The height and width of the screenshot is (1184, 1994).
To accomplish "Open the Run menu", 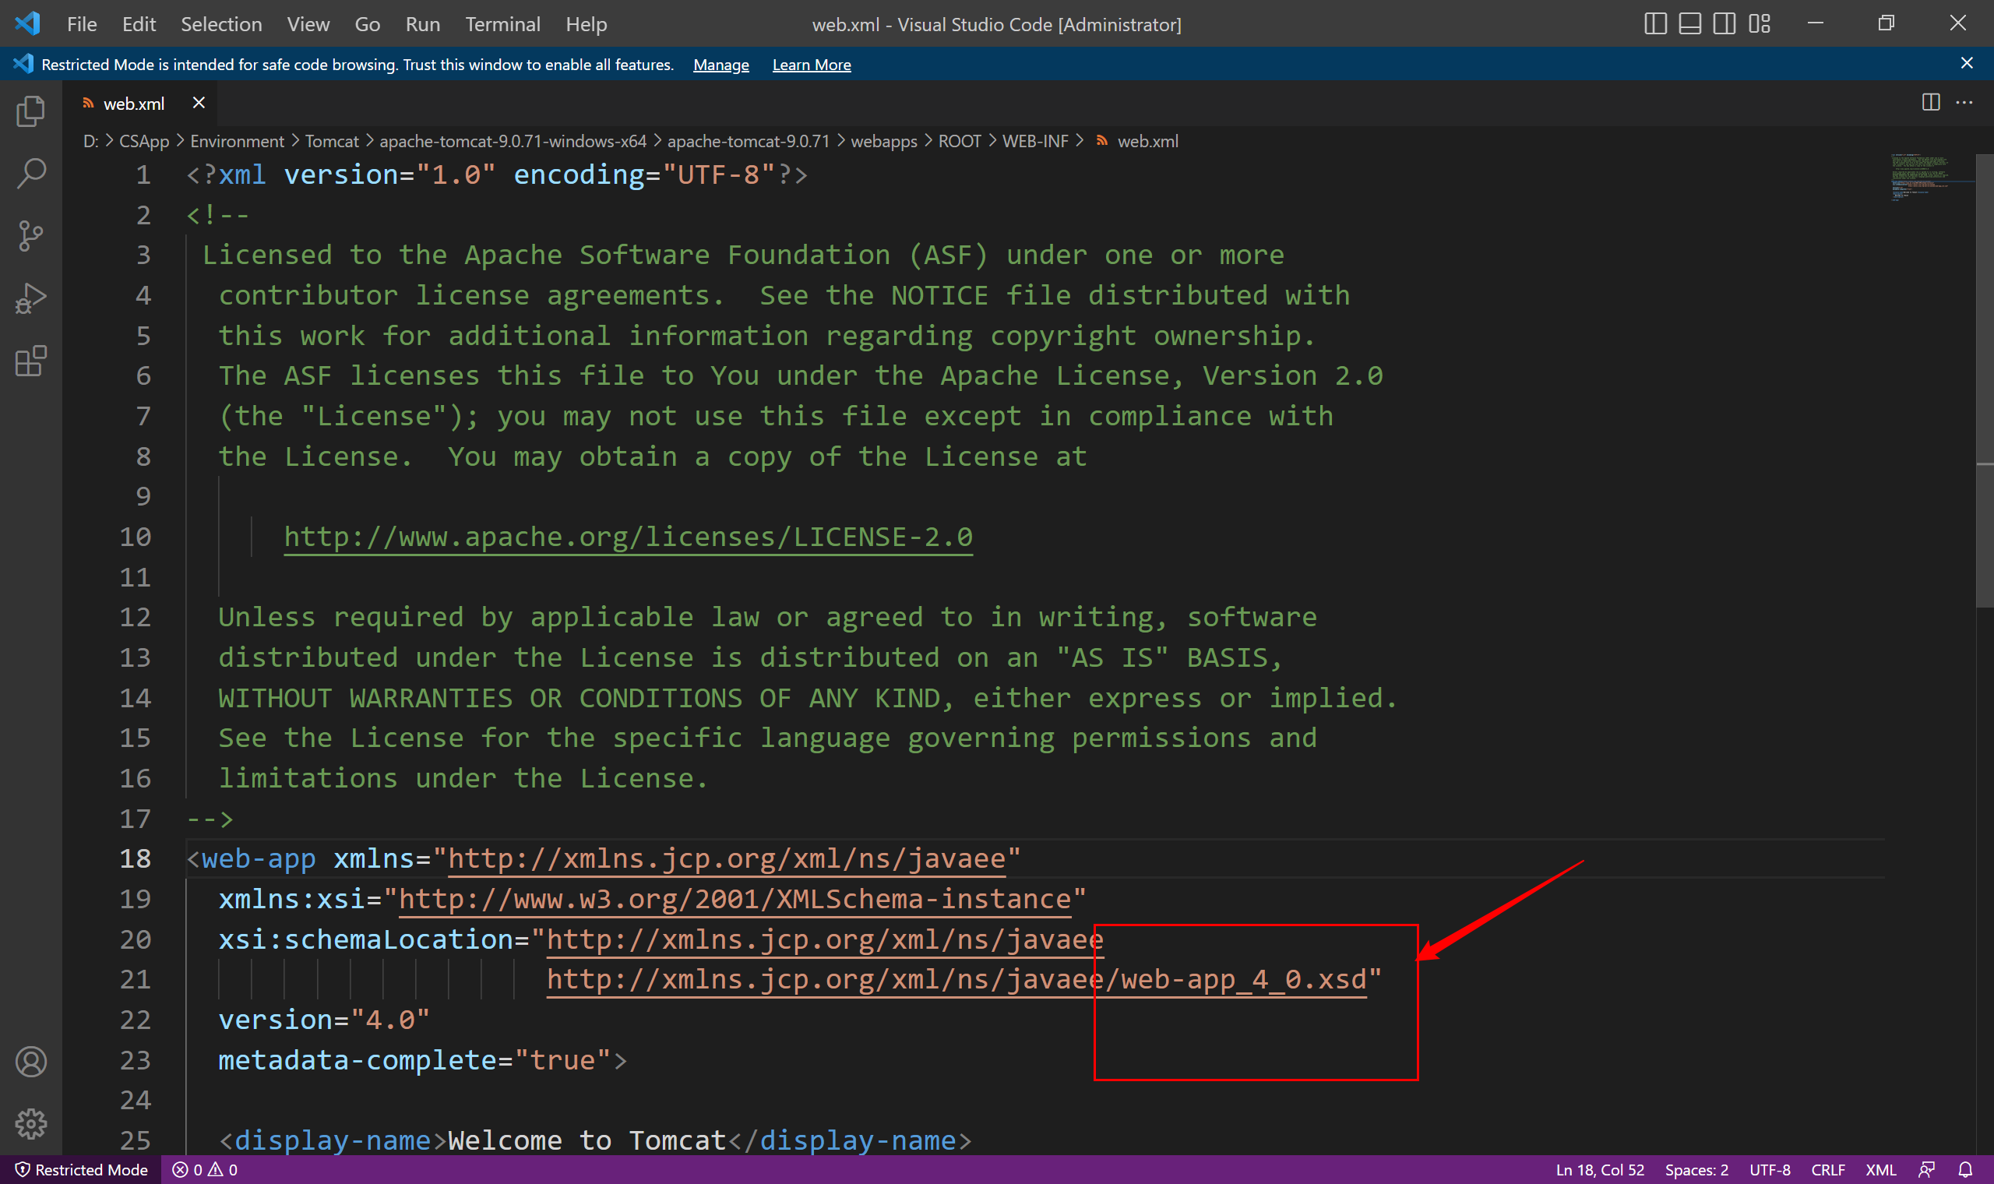I will tap(423, 24).
